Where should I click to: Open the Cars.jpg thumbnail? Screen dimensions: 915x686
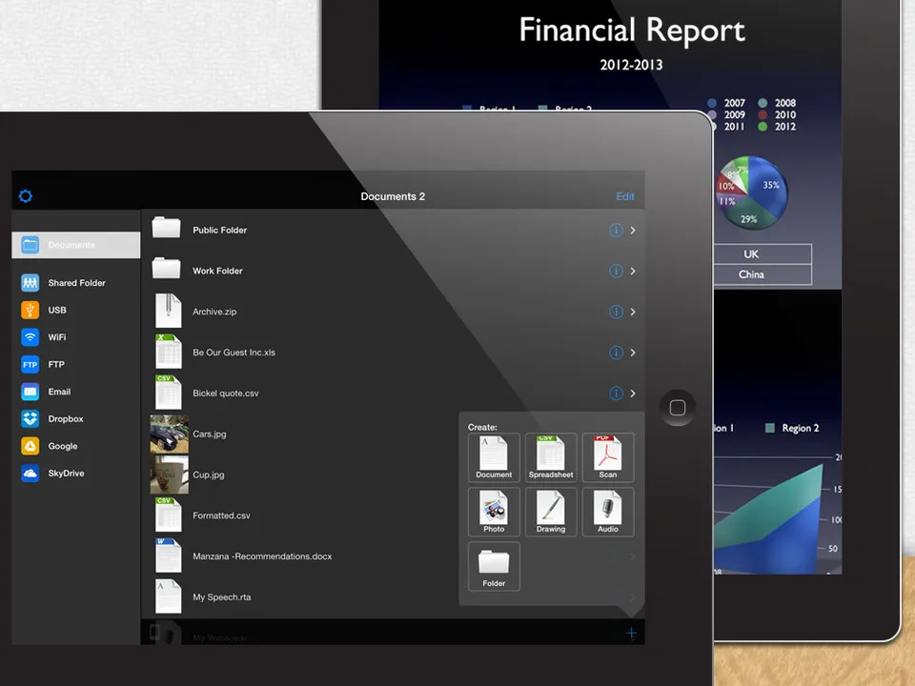pyautogui.click(x=169, y=434)
